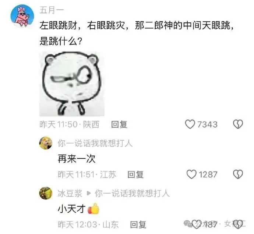Like the 小天才 reply heart icon
This screenshot has width=254, height=234.
[x=197, y=224]
